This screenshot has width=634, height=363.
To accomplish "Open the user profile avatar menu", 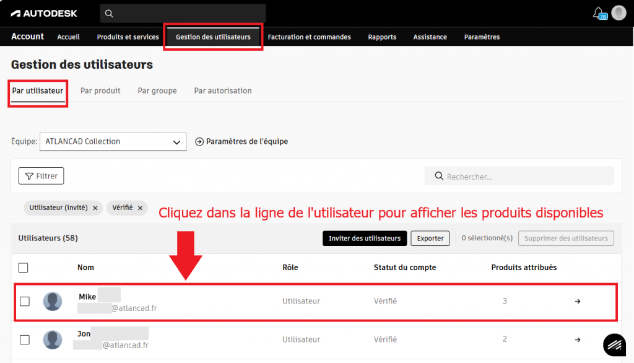I will tap(619, 13).
